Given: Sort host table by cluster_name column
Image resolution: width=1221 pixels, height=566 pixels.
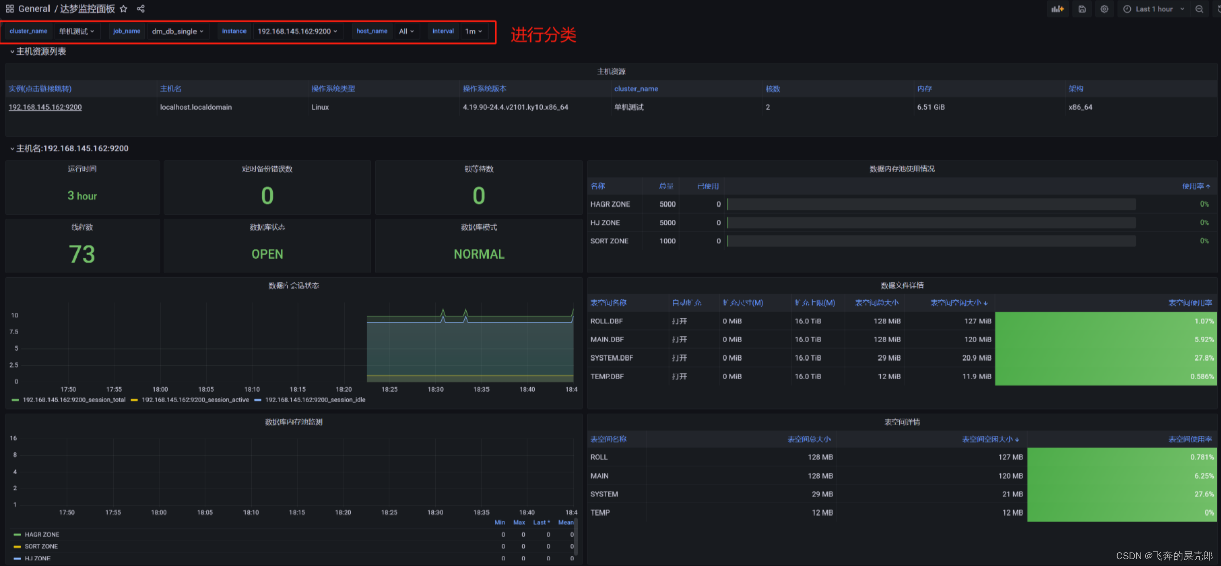Looking at the screenshot, I should [636, 89].
